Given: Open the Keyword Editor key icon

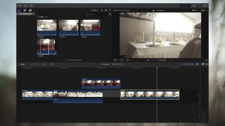Looking at the screenshot, I should [x=26, y=6].
